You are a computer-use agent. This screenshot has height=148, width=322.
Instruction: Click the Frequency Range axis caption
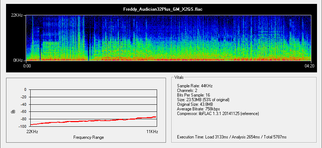[89, 137]
